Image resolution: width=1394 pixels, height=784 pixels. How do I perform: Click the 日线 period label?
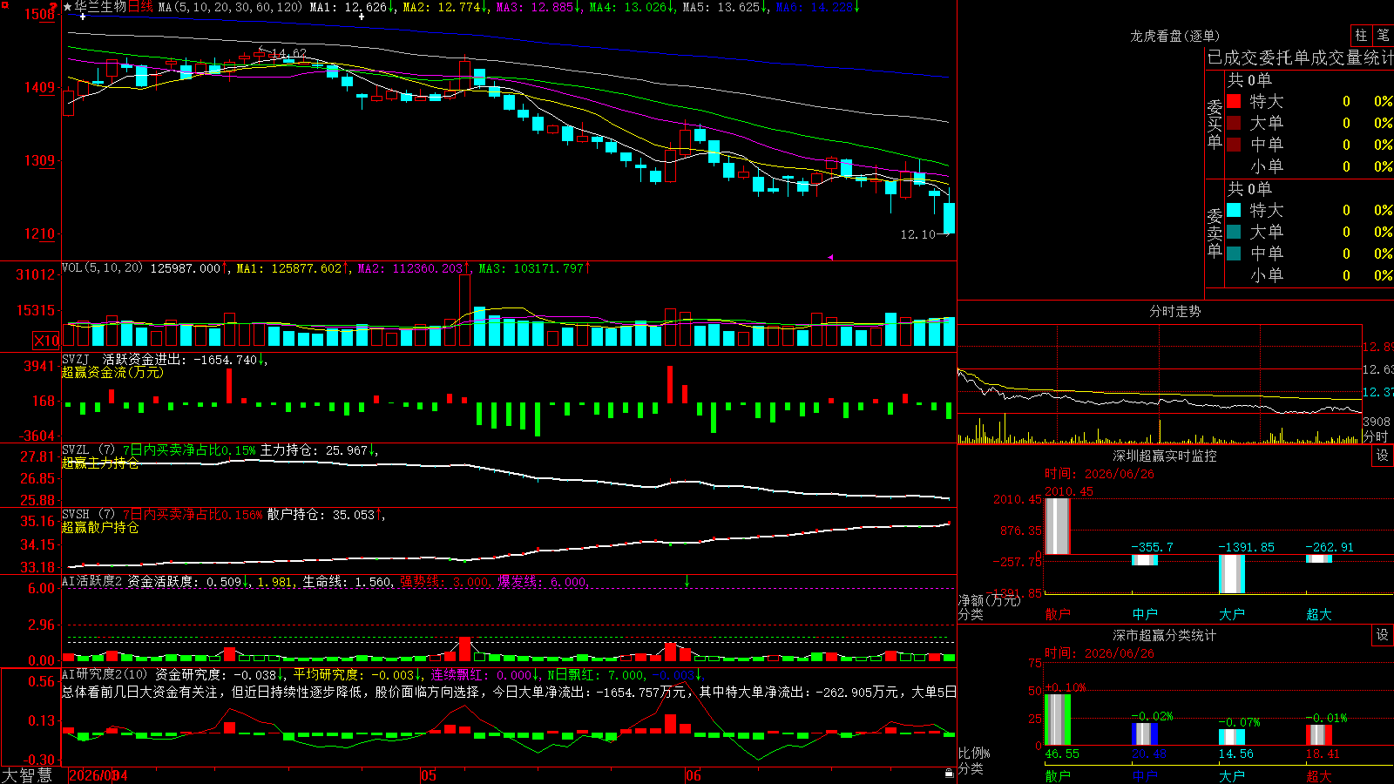[140, 7]
